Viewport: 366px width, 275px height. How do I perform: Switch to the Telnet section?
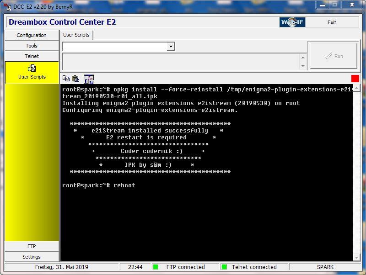point(32,56)
